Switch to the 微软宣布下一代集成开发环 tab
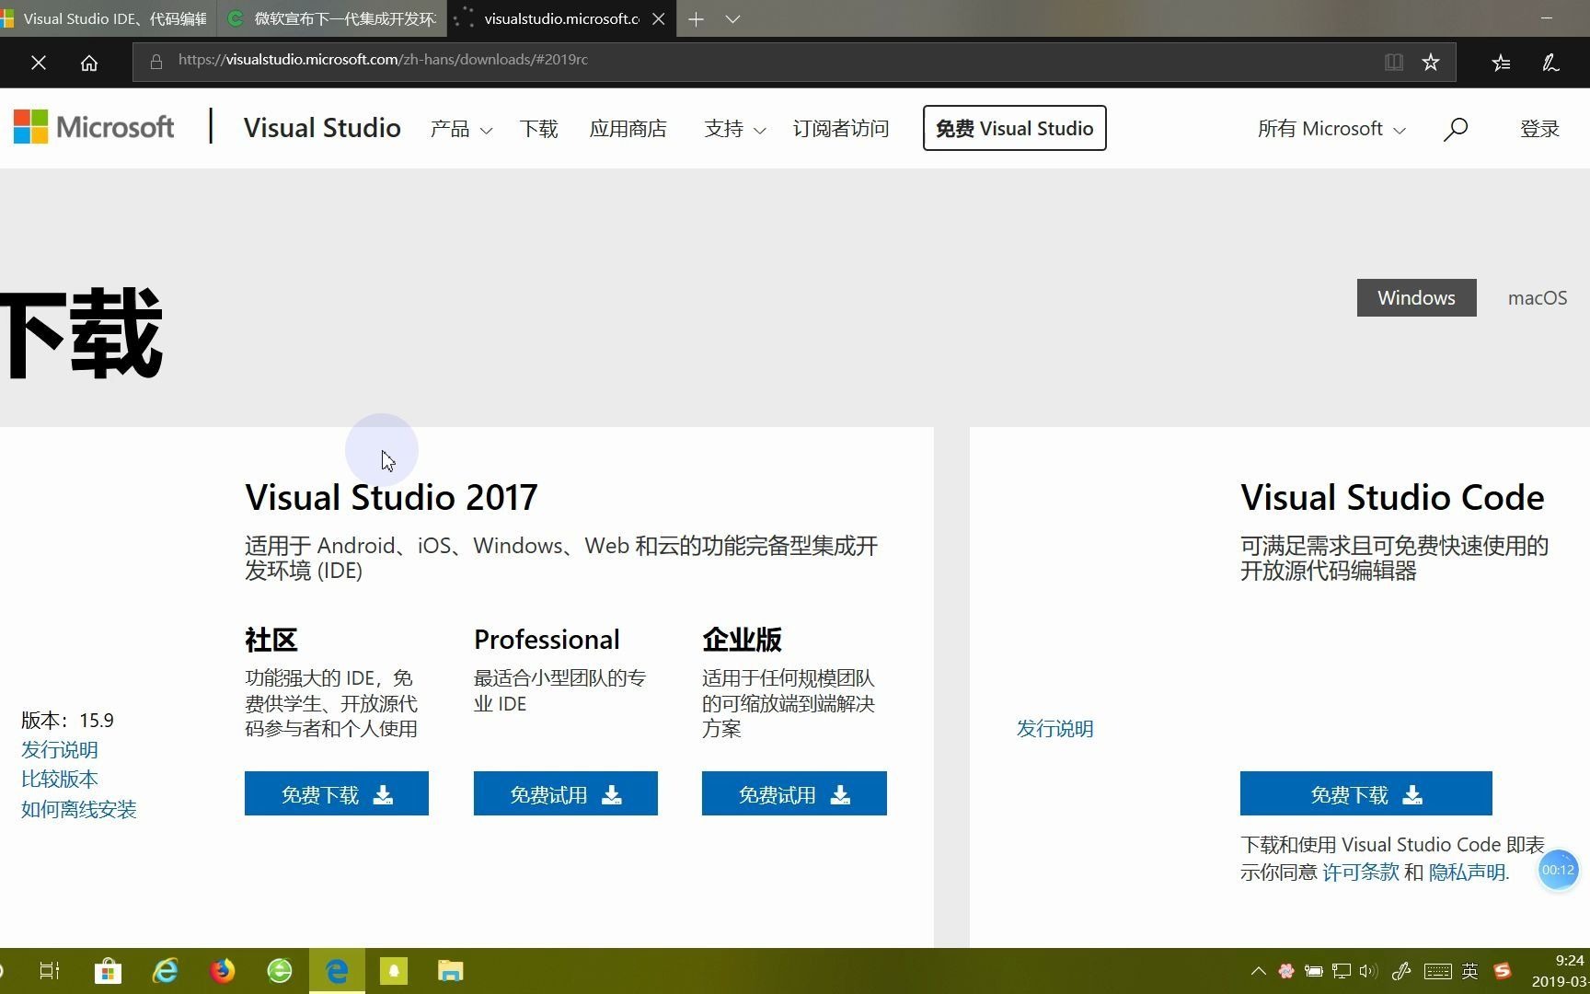 332,18
